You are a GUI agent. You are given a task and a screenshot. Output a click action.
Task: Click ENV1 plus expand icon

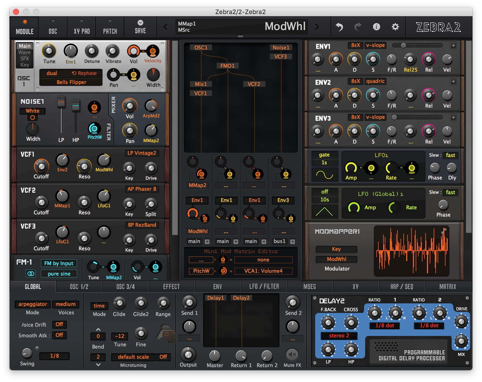[453, 46]
